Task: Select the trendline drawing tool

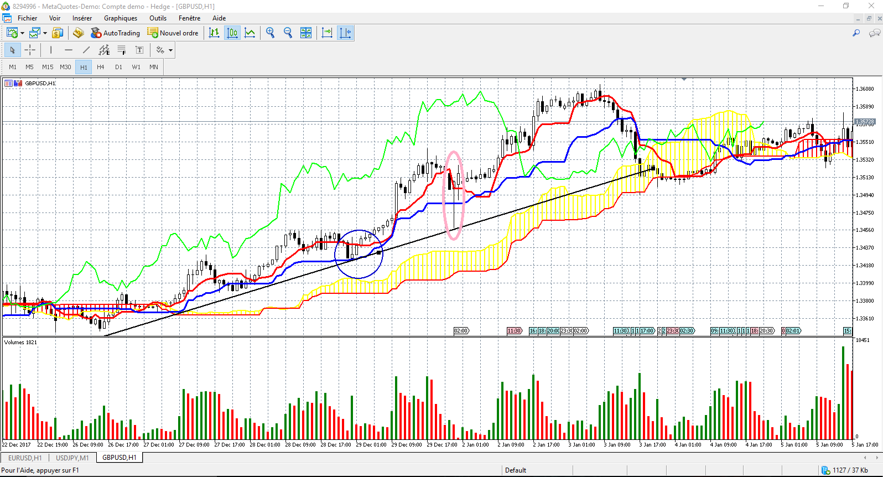Action: pos(86,50)
